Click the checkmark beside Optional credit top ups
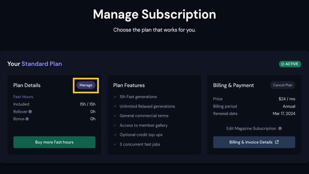The height and width of the screenshot is (174, 309). click(x=115, y=135)
